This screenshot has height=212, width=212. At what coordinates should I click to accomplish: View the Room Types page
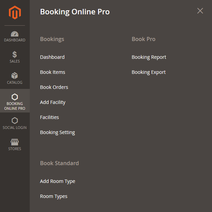(x=54, y=196)
